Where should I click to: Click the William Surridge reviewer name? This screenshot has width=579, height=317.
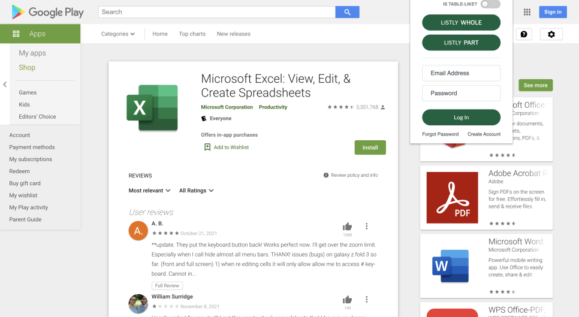point(172,297)
